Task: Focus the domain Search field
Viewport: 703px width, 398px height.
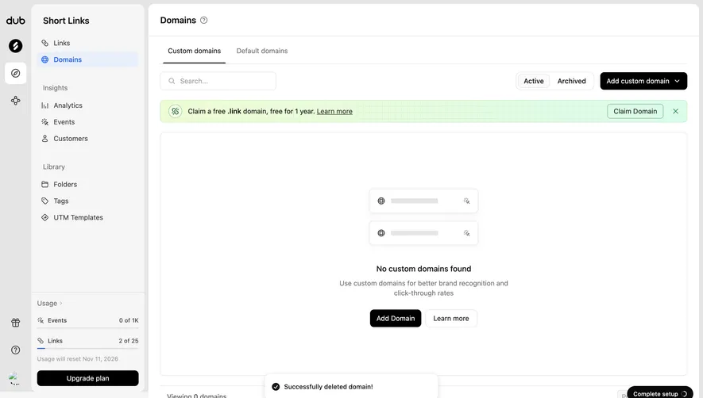Action: point(218,81)
